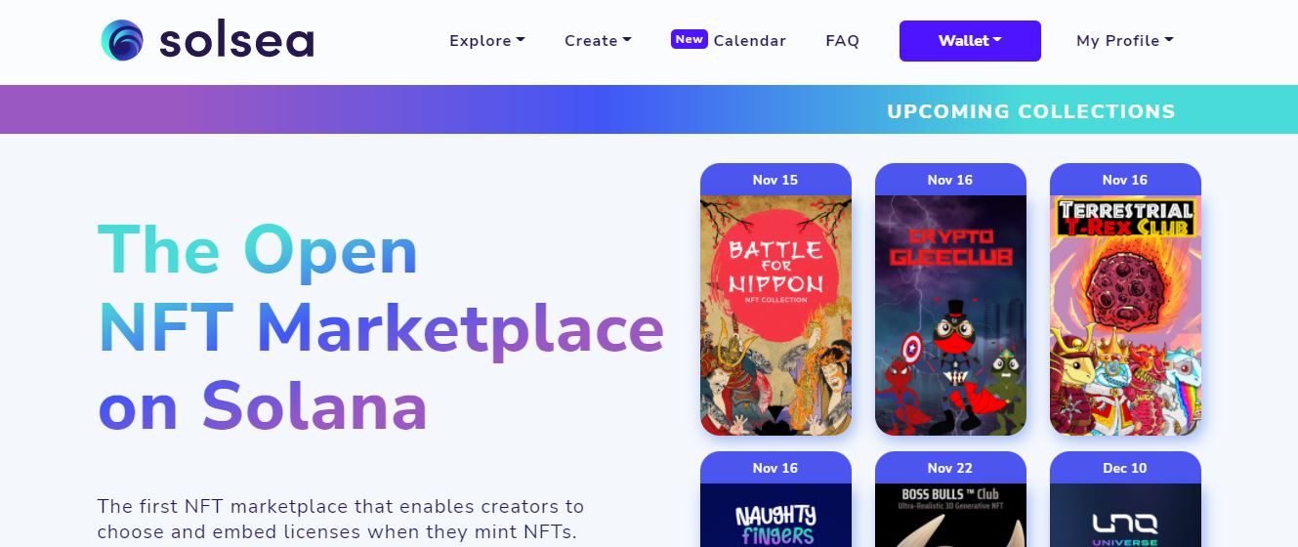Open the Create dropdown menu
Viewport: 1298px width, 547px height.
click(x=598, y=41)
